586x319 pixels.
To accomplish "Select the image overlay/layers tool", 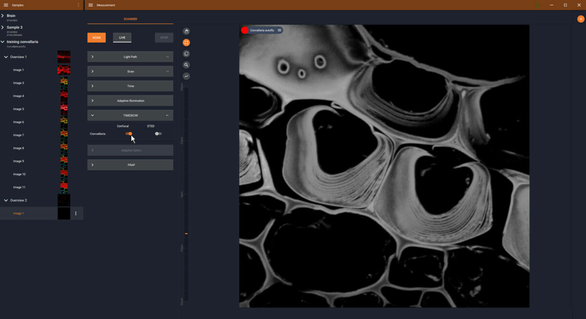I will 186,54.
